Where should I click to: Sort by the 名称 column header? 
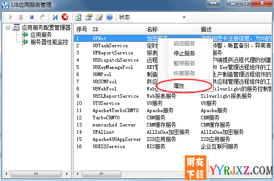[x=171, y=29]
